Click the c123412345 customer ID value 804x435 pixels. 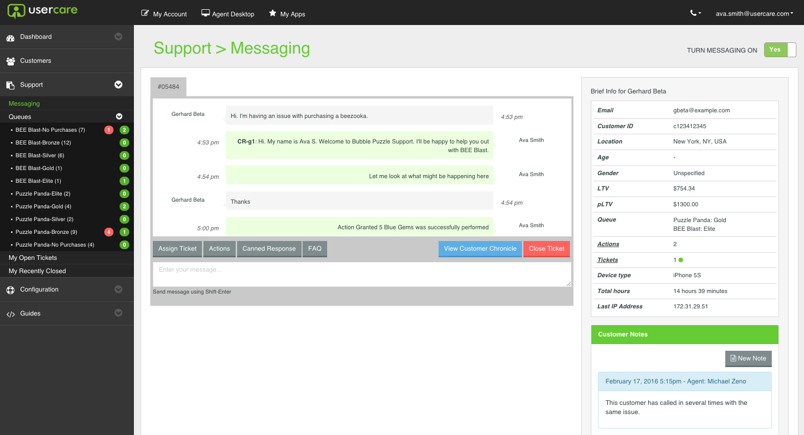pos(690,126)
